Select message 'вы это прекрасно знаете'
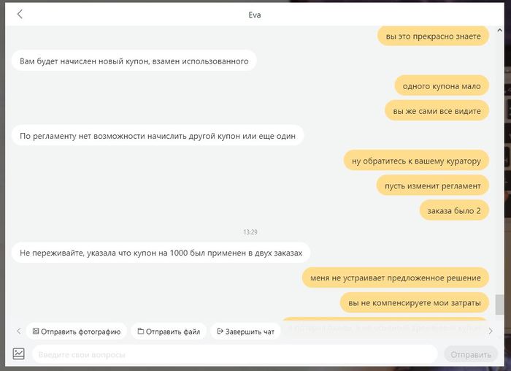The image size is (511, 371). pos(433,37)
